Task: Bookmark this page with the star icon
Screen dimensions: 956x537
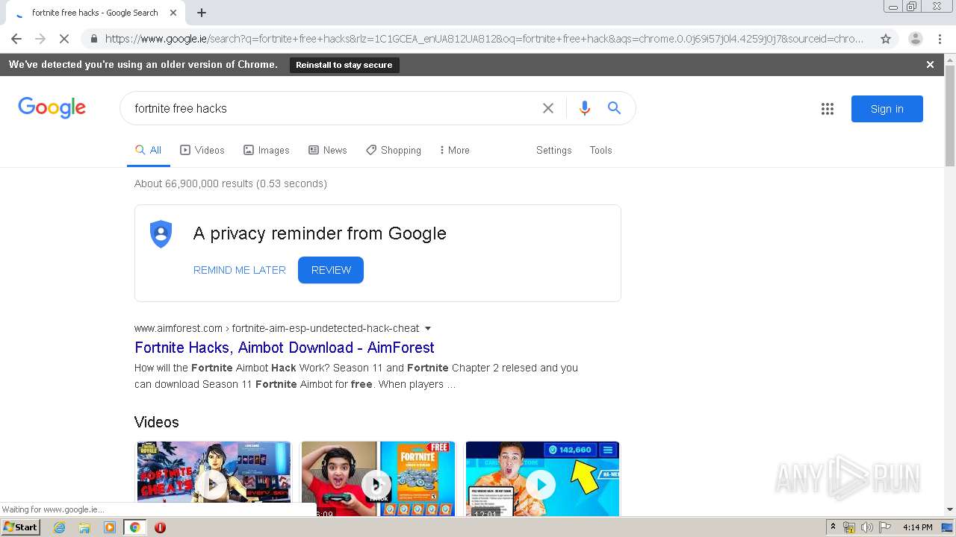Action: 886,39
